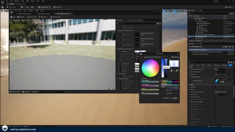The height and width of the screenshot is (132, 235).
Task: Click the lock icon in Details panel
Action: tap(233, 47)
